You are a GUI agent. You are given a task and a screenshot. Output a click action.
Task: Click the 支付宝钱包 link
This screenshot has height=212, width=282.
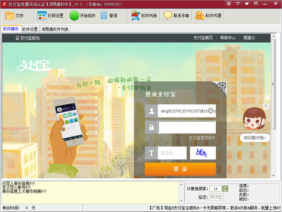(28, 38)
